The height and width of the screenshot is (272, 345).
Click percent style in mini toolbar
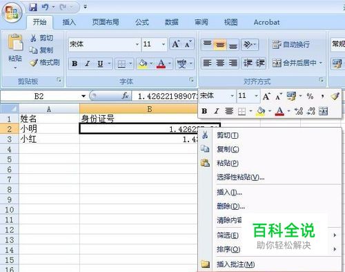point(310,96)
